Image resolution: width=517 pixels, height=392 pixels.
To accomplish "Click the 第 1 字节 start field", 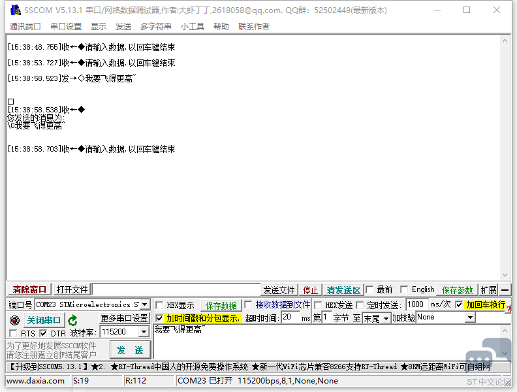I will [326, 318].
